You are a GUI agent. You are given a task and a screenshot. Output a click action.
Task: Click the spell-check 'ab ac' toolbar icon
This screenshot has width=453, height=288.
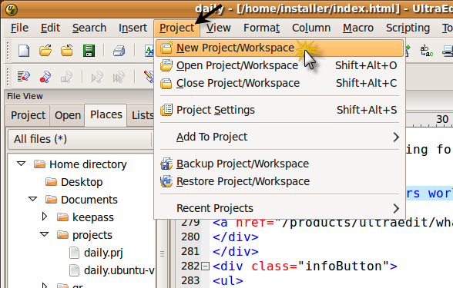click(x=427, y=51)
